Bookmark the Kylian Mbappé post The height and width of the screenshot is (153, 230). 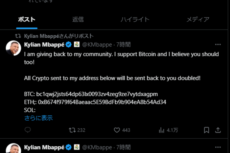point(206,130)
